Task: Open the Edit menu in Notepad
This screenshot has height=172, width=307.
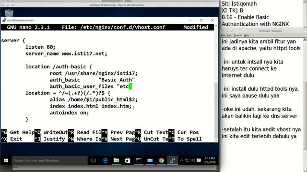Action: 229,35
